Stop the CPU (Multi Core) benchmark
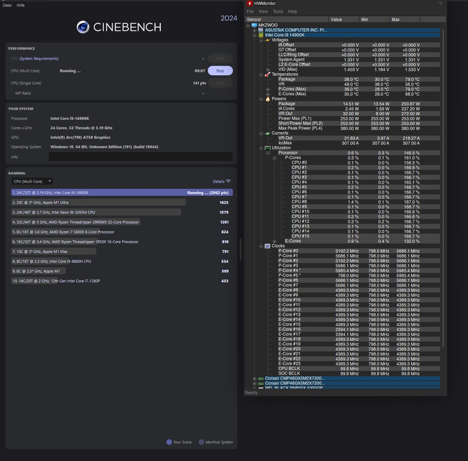The image size is (468, 461). pos(220,71)
